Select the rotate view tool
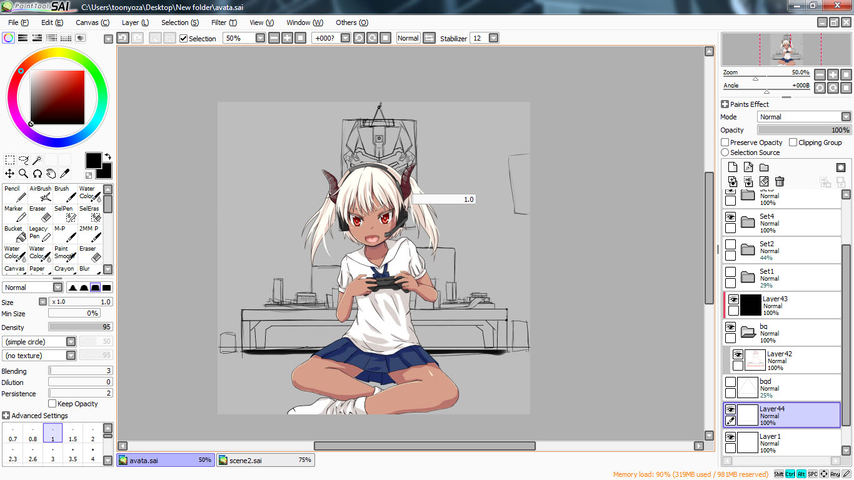 (x=38, y=174)
